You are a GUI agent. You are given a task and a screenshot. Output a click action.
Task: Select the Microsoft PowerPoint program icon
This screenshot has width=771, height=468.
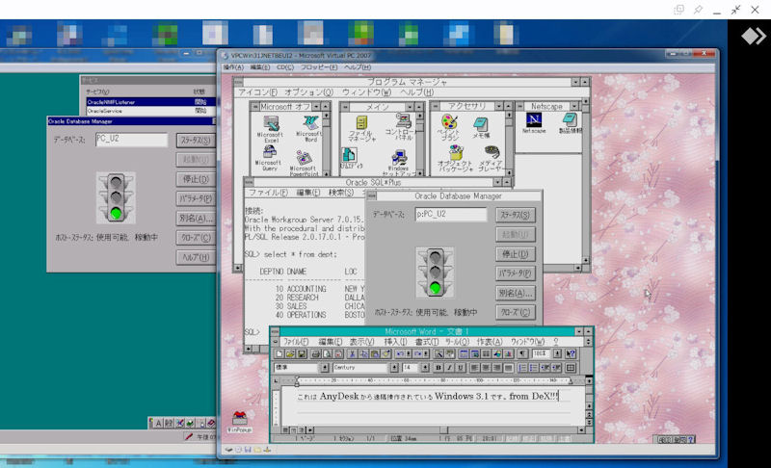tap(304, 158)
